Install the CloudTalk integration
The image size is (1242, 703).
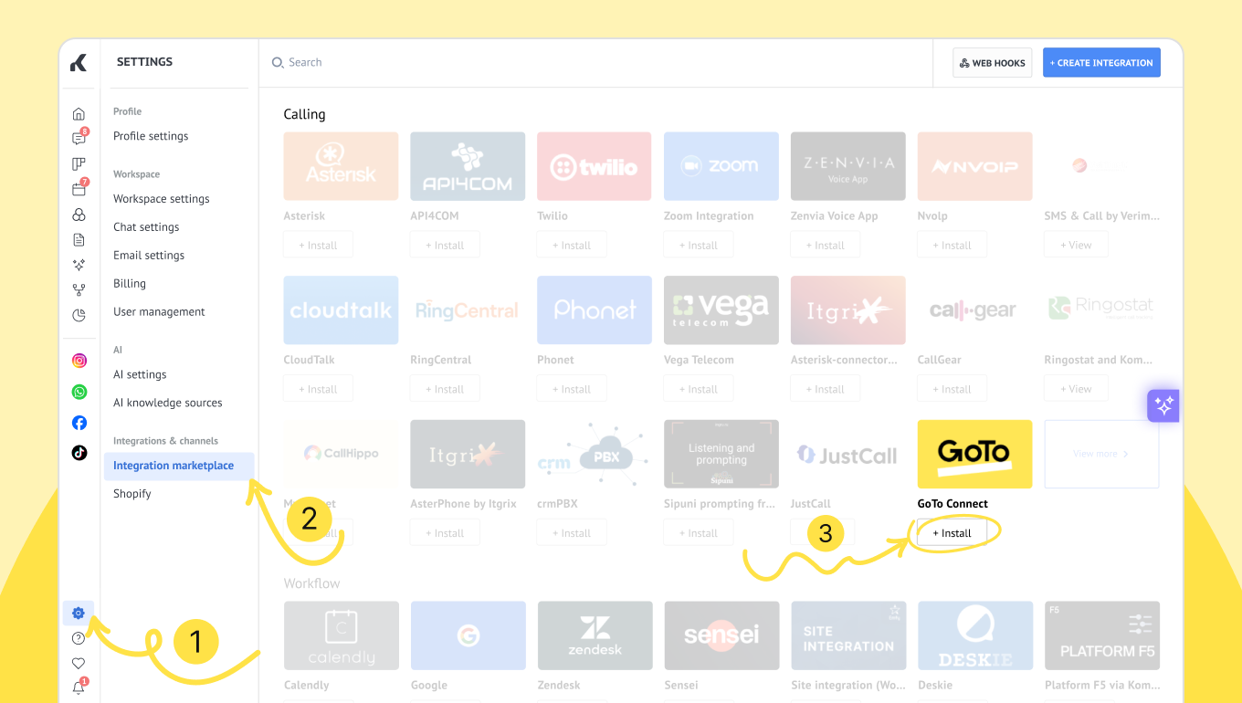coord(318,389)
